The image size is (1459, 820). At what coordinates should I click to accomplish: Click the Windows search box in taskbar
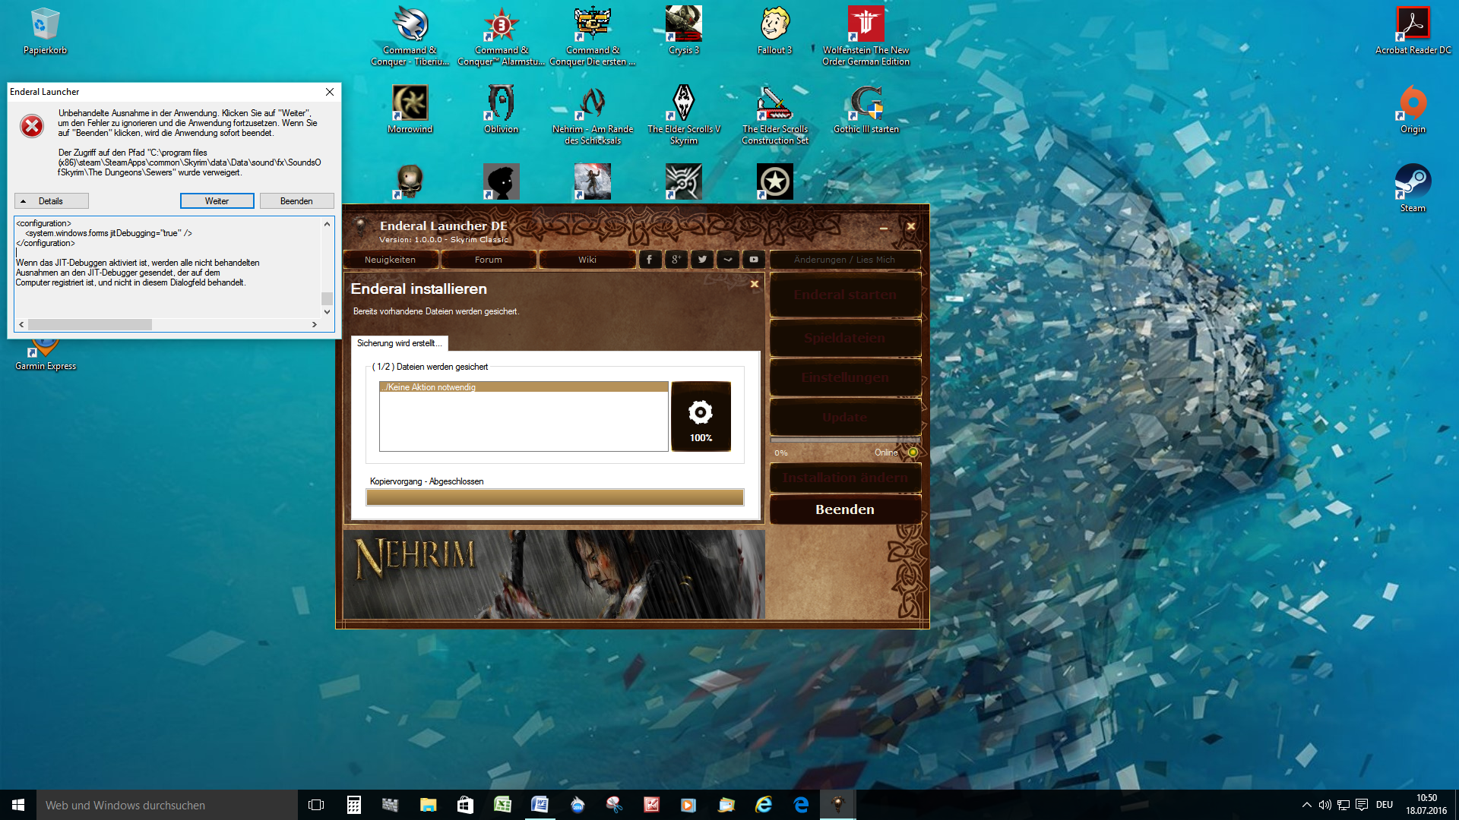[x=167, y=805]
